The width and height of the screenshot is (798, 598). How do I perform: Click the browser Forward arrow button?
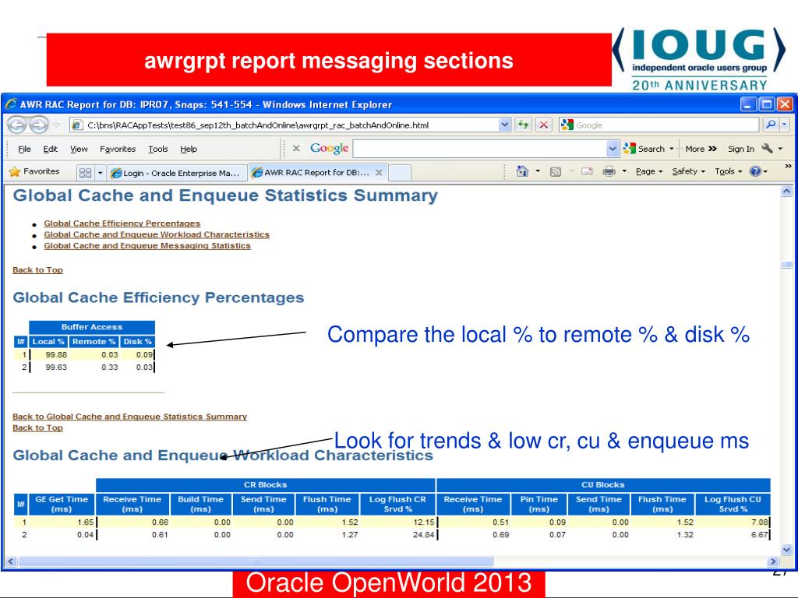click(39, 125)
